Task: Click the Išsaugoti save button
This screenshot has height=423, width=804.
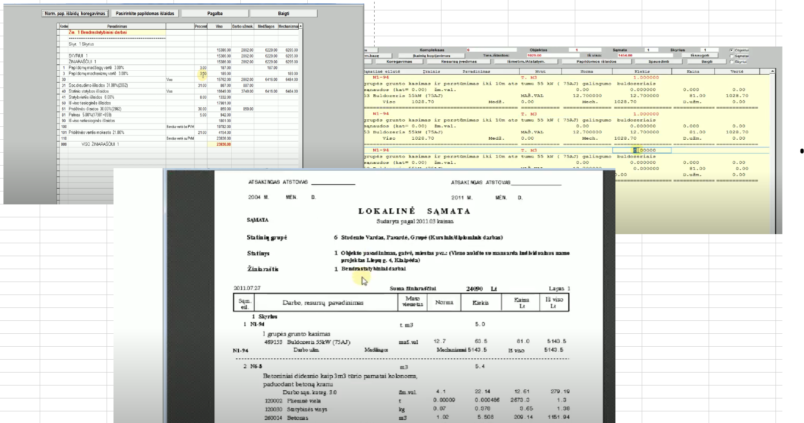Action: coord(700,55)
